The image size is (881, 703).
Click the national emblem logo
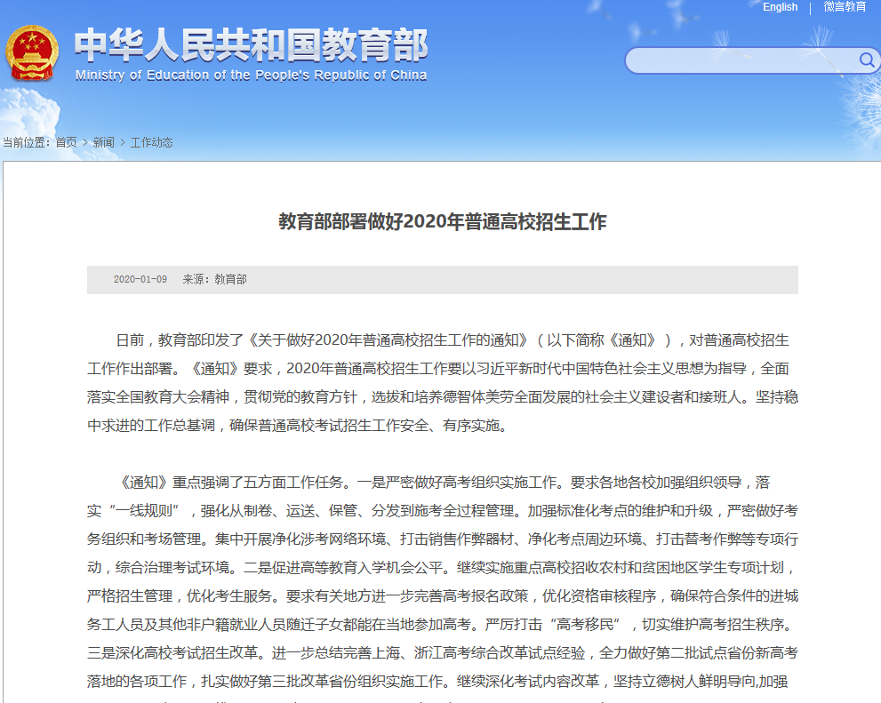click(32, 53)
